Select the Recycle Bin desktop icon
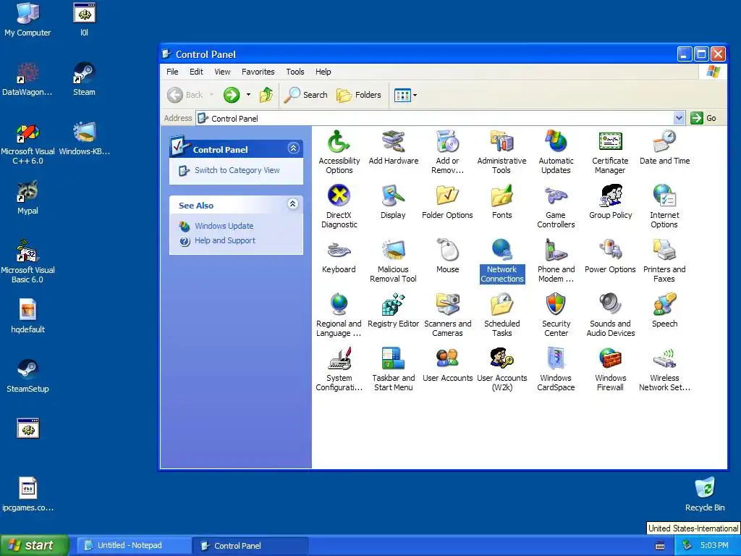The height and width of the screenshot is (556, 741). [x=705, y=494]
